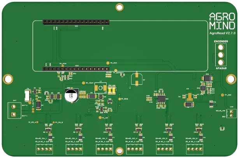Click the TP_VBAT test point pad

(x=83, y=83)
